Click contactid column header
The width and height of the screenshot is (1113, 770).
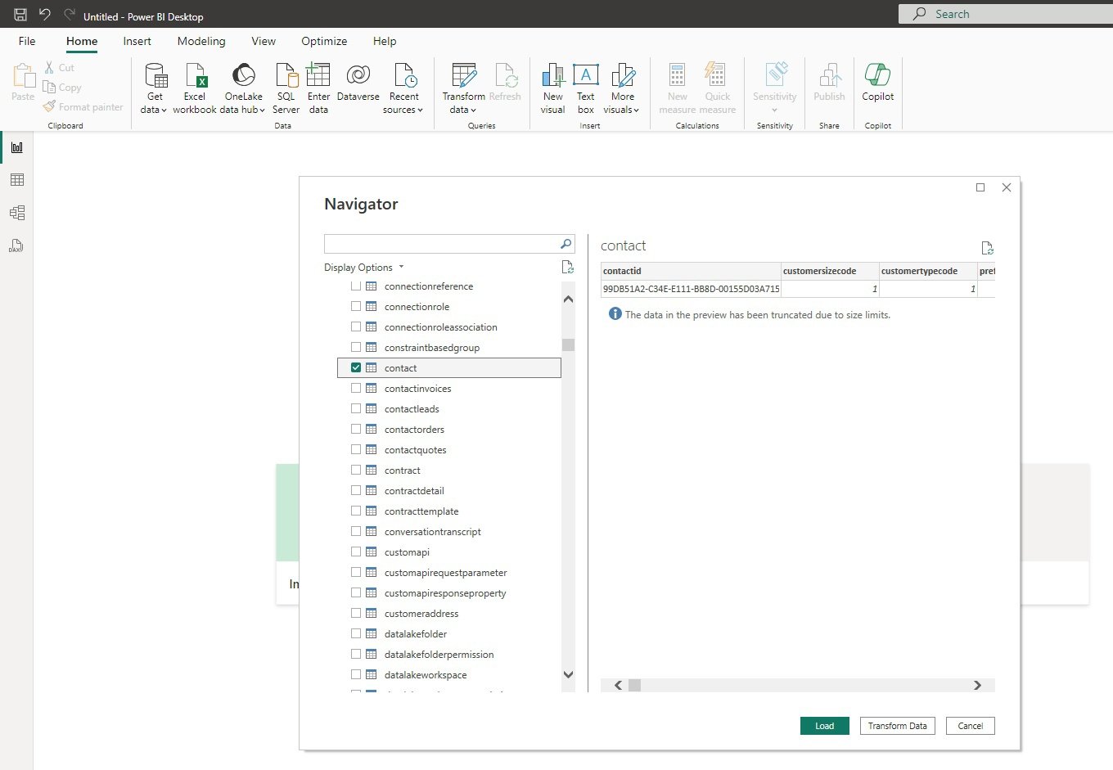pos(691,271)
